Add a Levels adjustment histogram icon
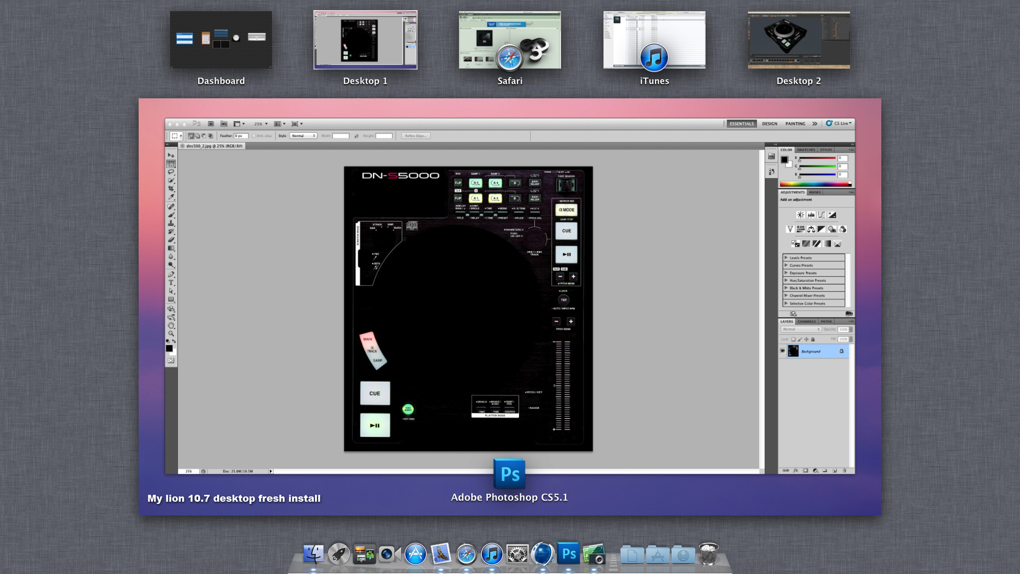The width and height of the screenshot is (1020, 574). click(811, 215)
